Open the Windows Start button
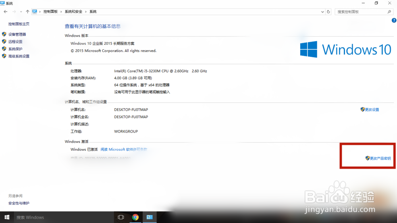This screenshot has width=397, height=223. [x=7, y=217]
